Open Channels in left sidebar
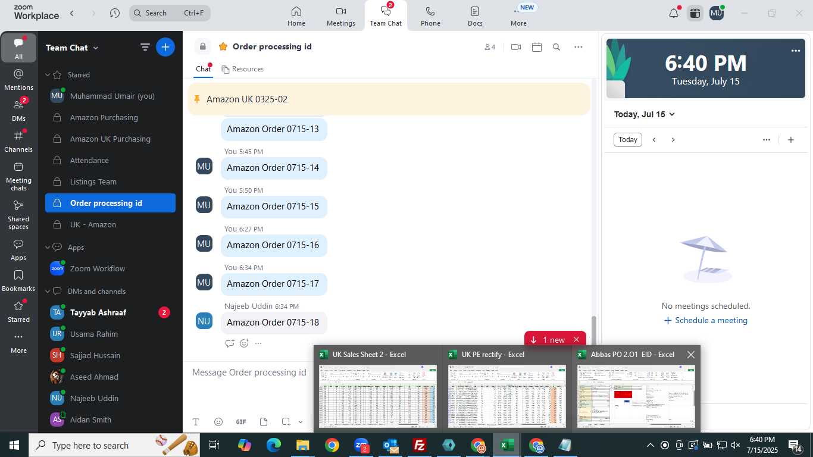 pyautogui.click(x=18, y=141)
